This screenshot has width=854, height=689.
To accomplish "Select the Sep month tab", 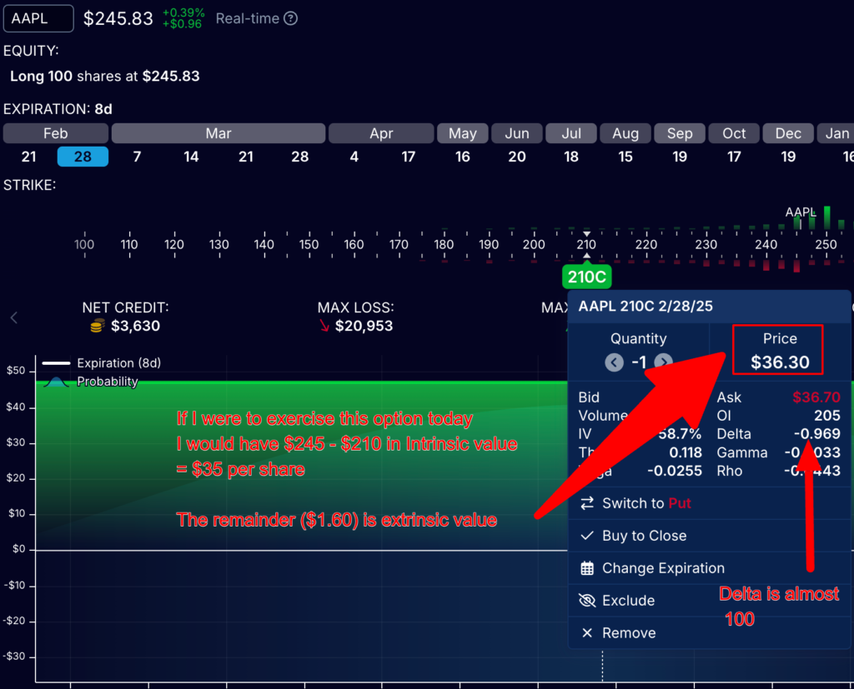I will (680, 133).
